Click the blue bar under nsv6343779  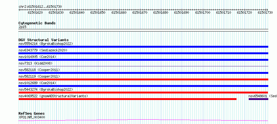point(143,53)
